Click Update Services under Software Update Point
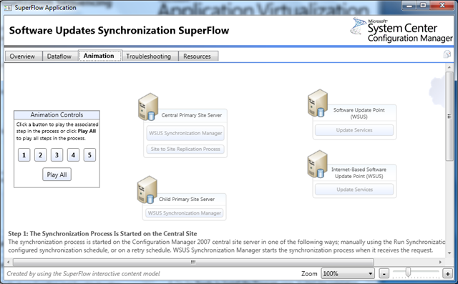Image resolution: width=458 pixels, height=284 pixels. pyautogui.click(x=354, y=130)
